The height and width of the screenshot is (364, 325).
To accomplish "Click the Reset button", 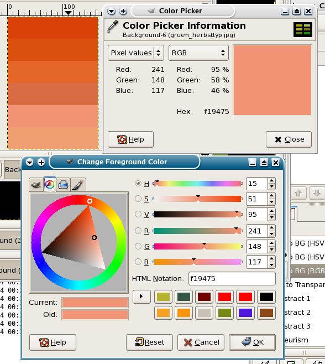I will pyautogui.click(x=149, y=342).
